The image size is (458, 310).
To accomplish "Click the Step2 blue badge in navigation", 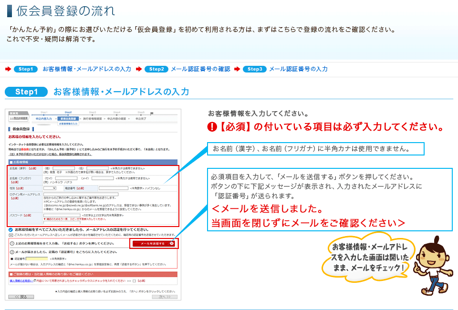I will tap(156, 69).
